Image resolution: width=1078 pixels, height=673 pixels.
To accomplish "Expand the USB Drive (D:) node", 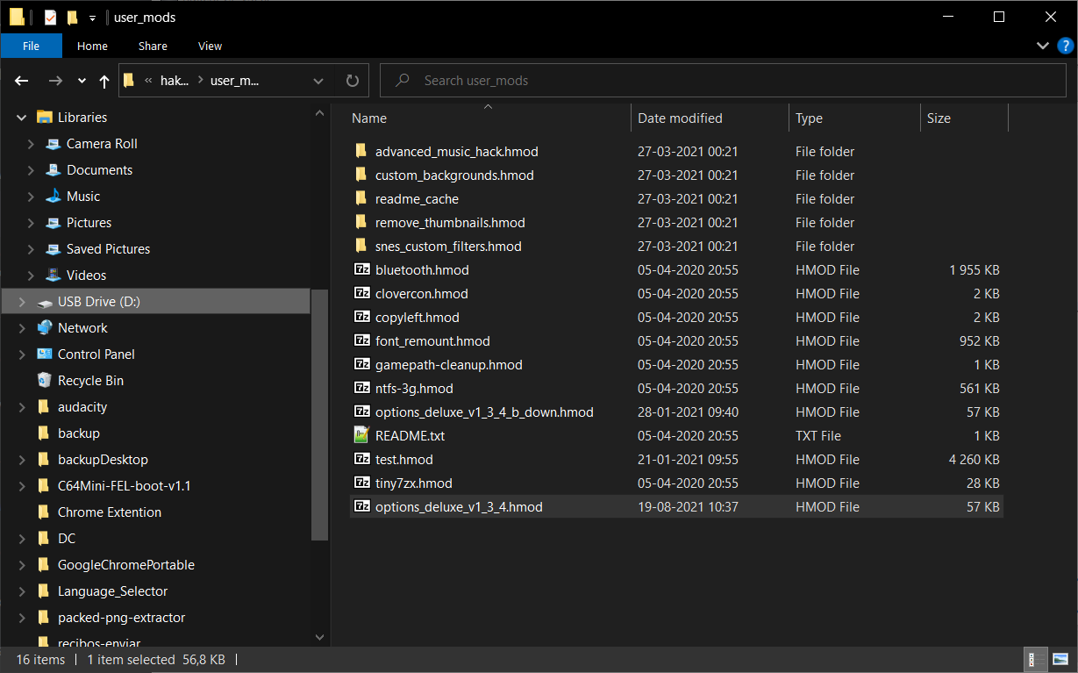I will click(x=22, y=302).
